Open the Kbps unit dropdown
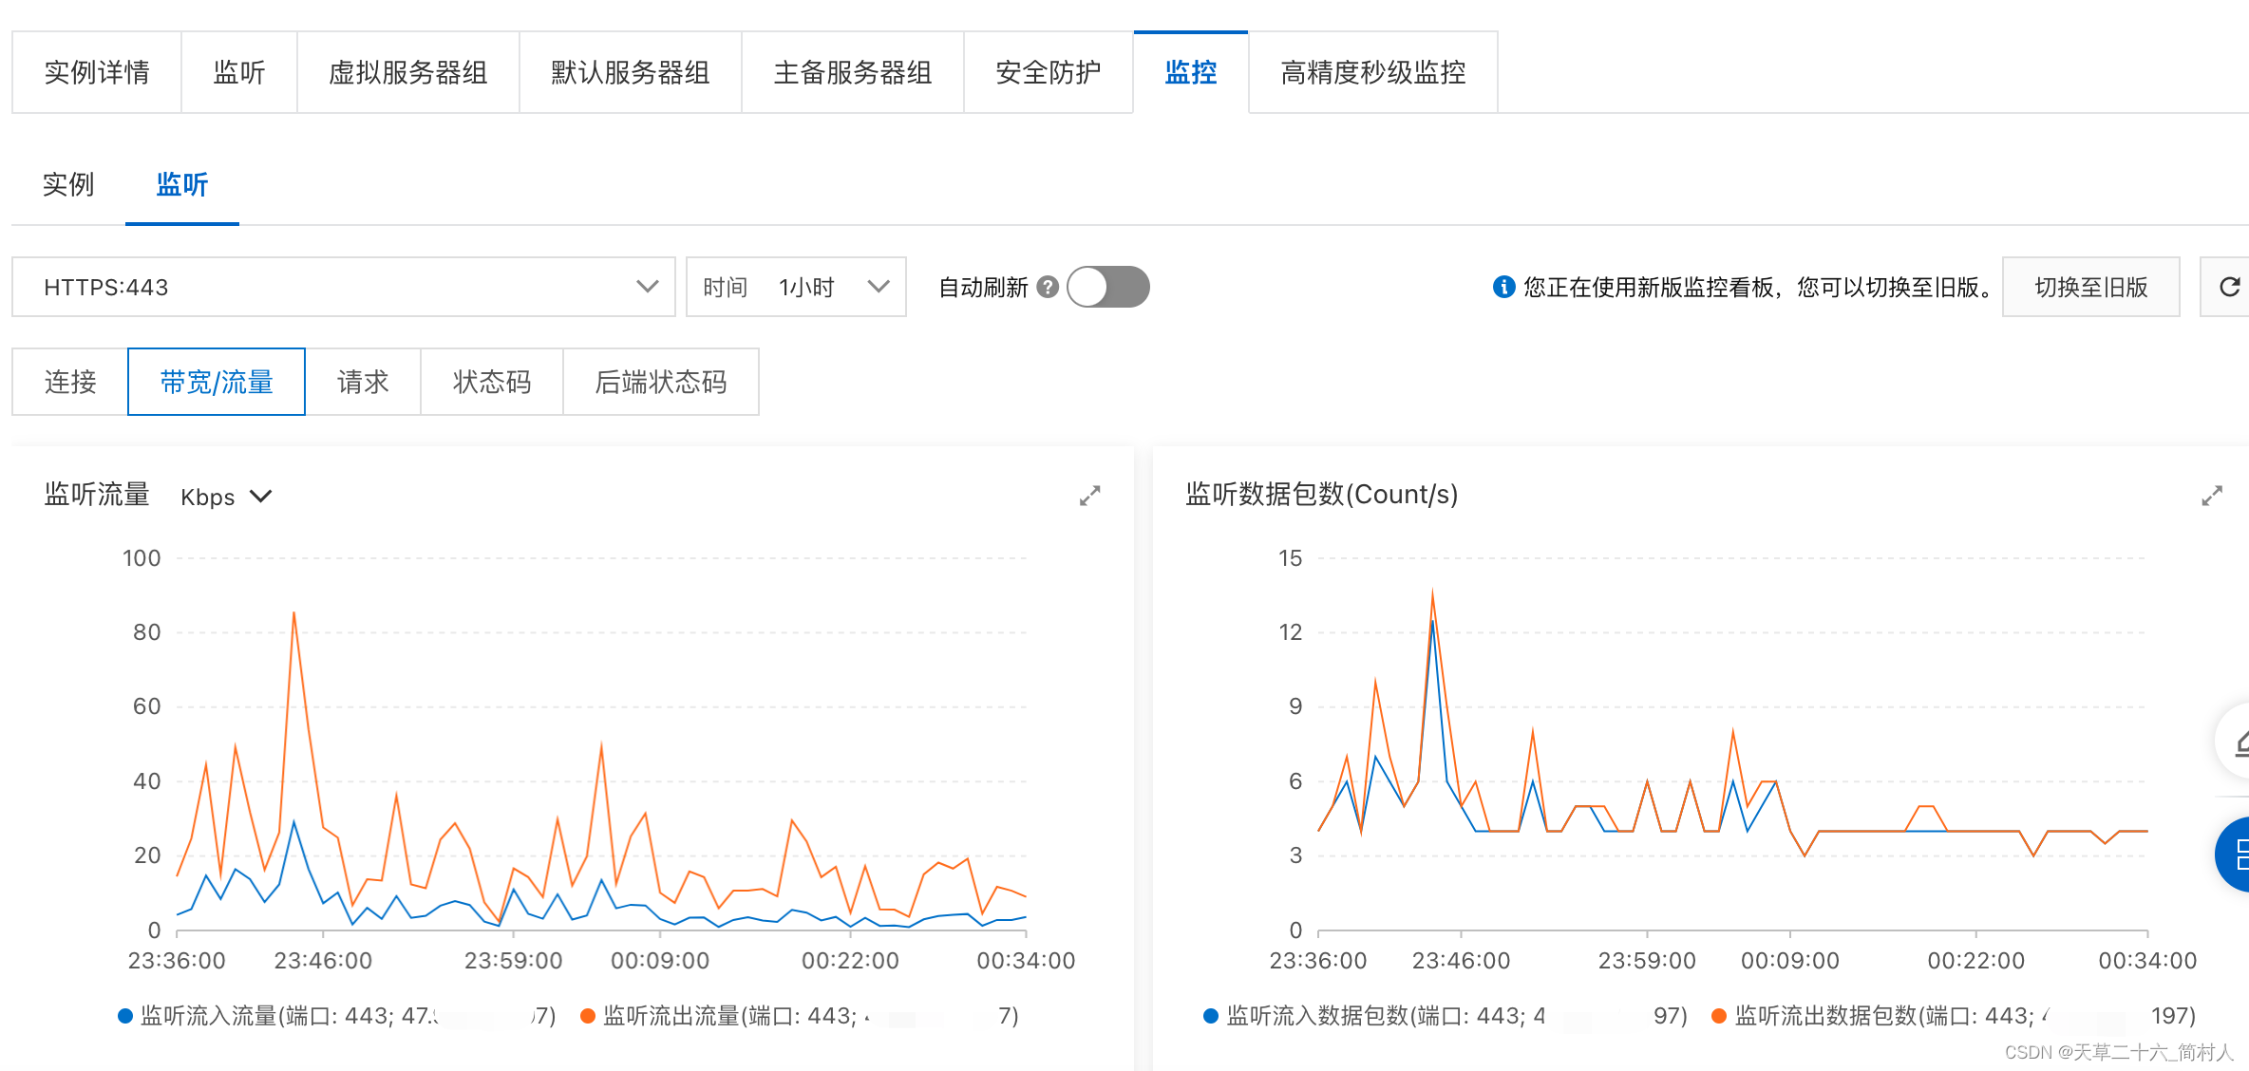The height and width of the screenshot is (1071, 2249). pos(226,497)
